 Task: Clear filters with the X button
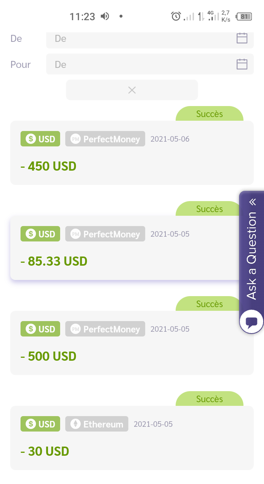[x=132, y=90]
